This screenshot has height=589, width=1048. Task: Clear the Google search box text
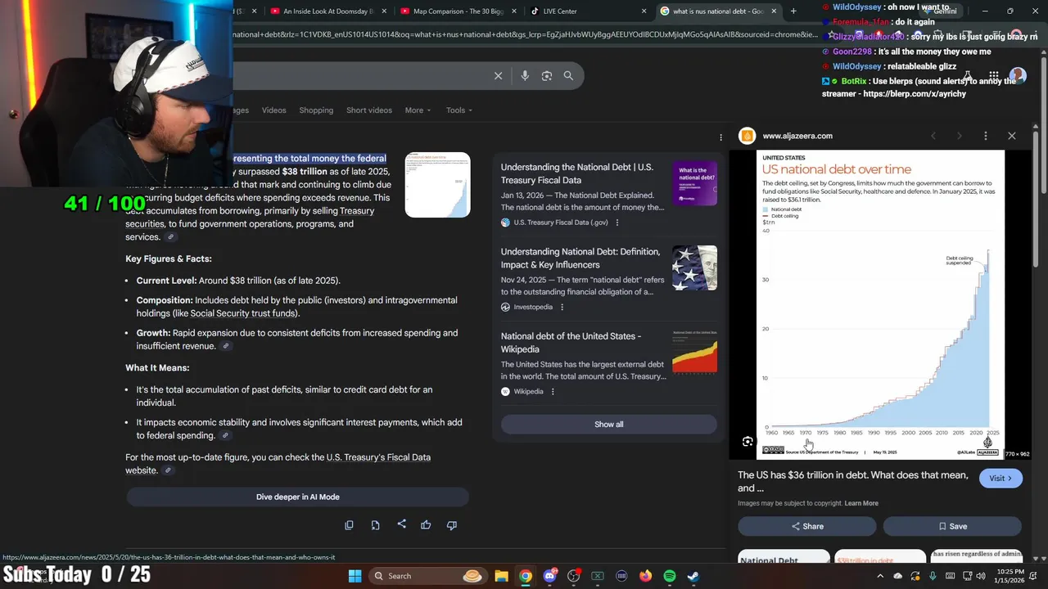pyautogui.click(x=498, y=75)
